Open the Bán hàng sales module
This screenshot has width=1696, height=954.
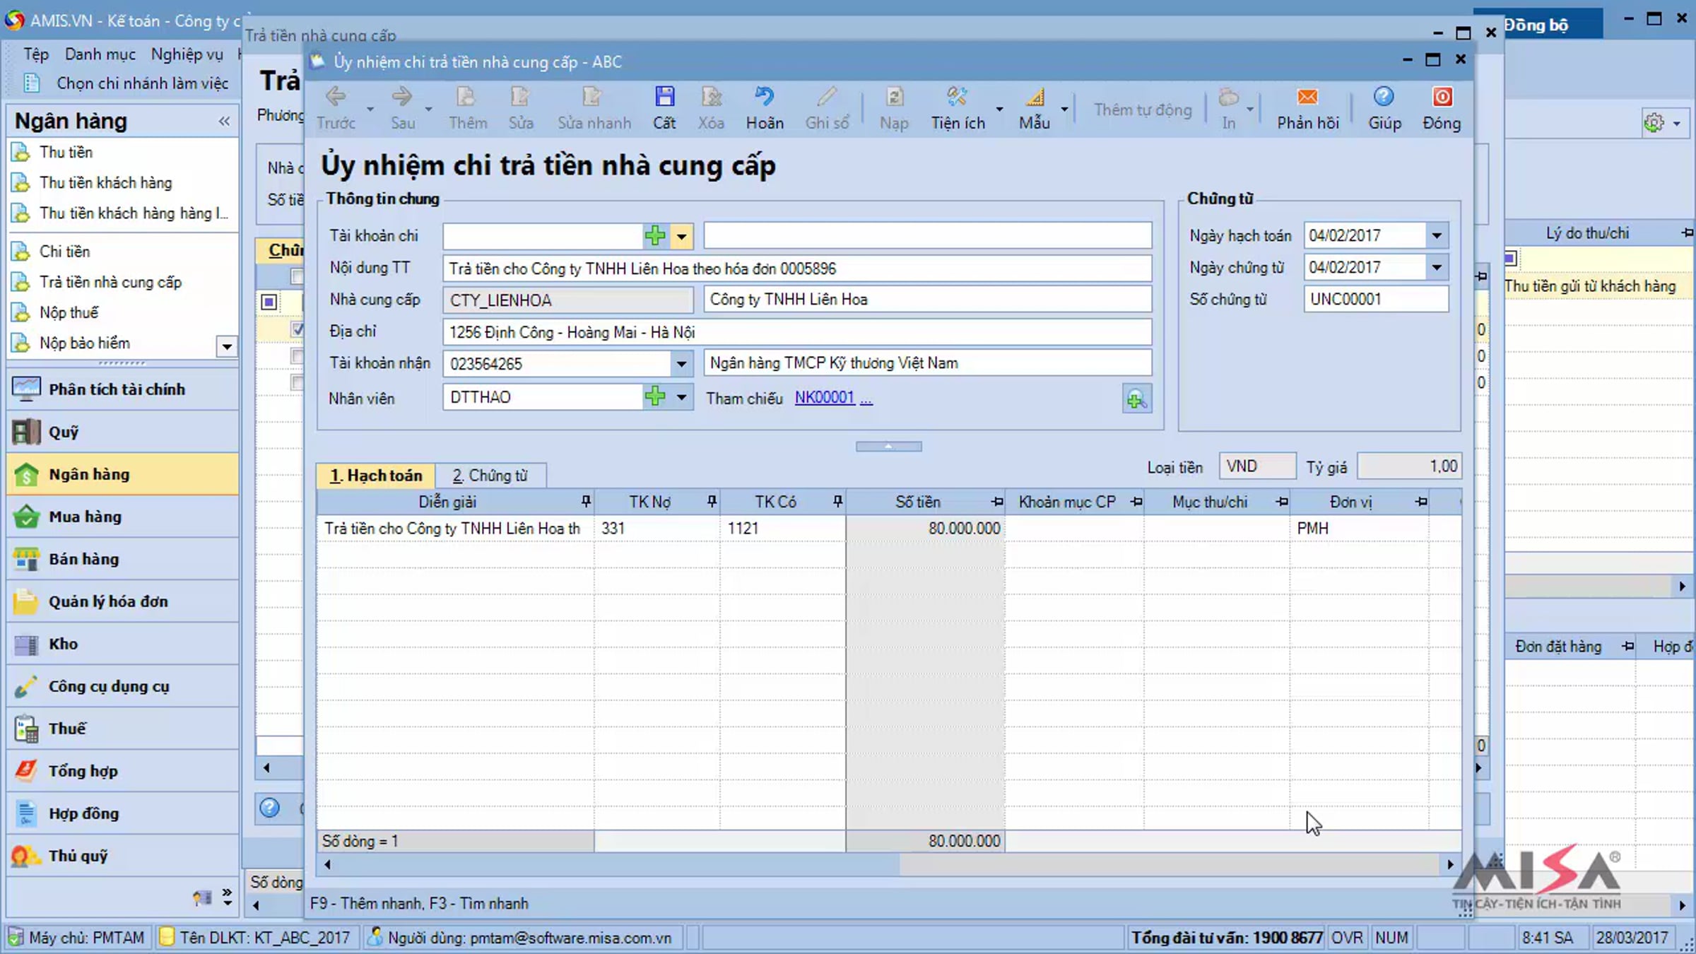pos(122,559)
